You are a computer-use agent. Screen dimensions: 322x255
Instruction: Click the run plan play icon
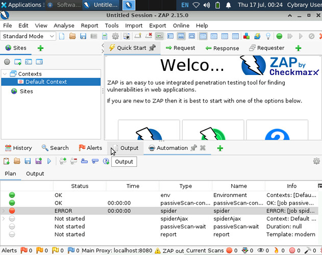49,161
